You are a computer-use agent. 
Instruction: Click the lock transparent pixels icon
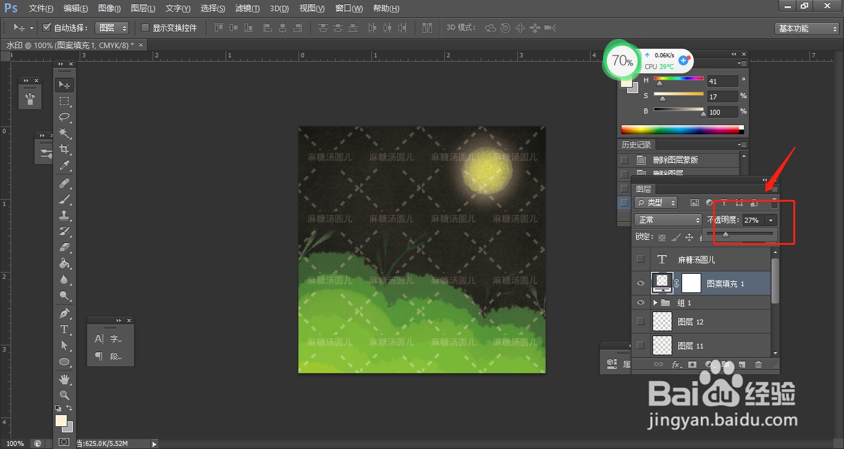(x=662, y=237)
